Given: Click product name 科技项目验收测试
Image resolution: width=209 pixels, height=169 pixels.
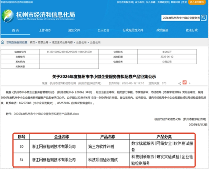Looking at the screenshot, I should [103, 160].
